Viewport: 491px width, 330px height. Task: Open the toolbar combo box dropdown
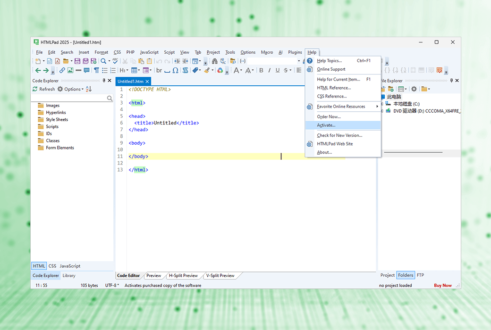click(299, 61)
